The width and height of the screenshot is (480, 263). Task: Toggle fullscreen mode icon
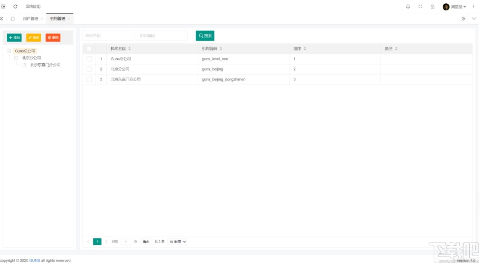[420, 7]
